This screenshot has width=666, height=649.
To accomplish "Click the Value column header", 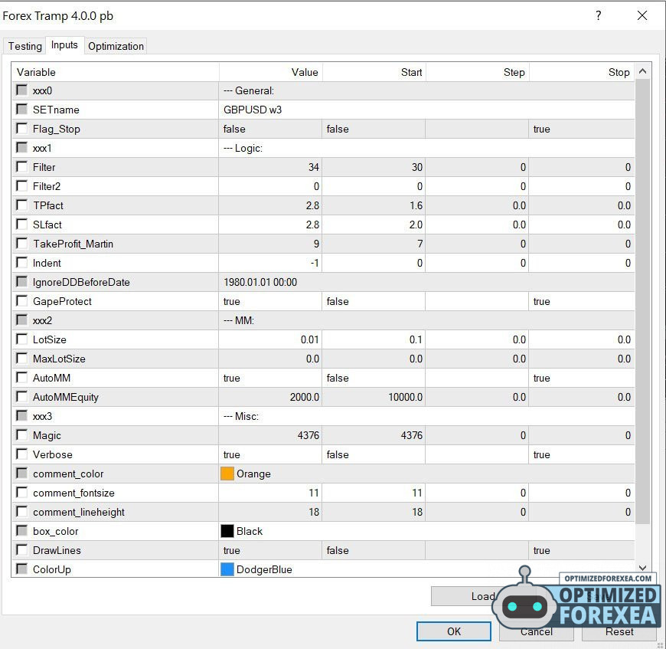I will tap(270, 72).
